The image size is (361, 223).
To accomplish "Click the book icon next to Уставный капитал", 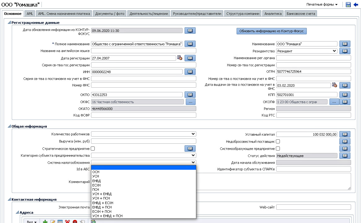I will pyautogui.click(x=345, y=134).
